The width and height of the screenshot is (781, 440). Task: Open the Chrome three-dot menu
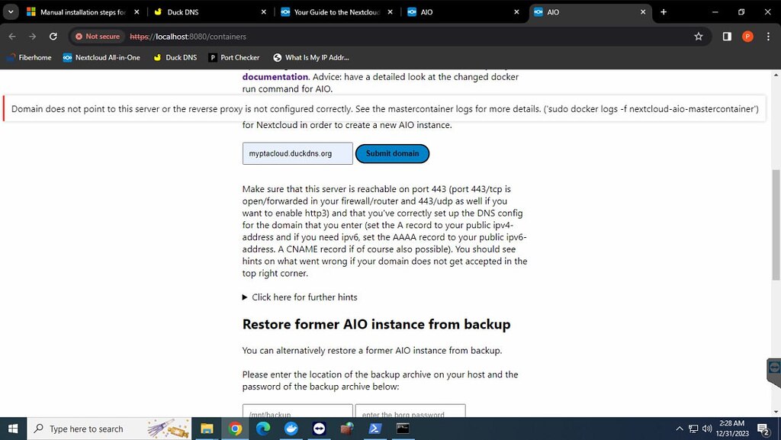click(x=768, y=37)
